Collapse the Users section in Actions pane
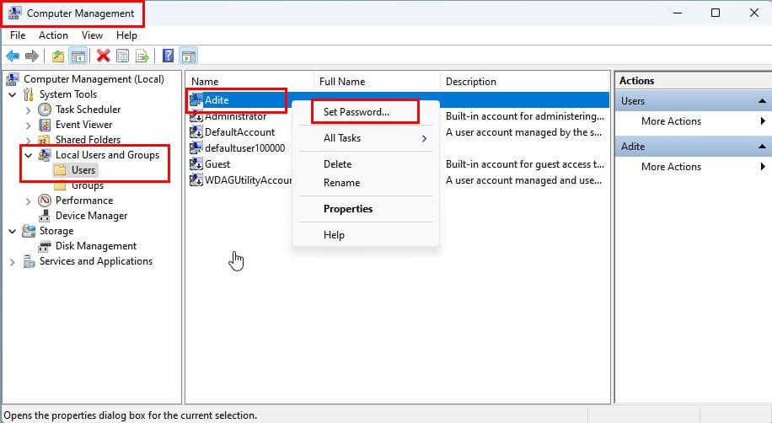Screen dimensions: 772x423 point(762,101)
